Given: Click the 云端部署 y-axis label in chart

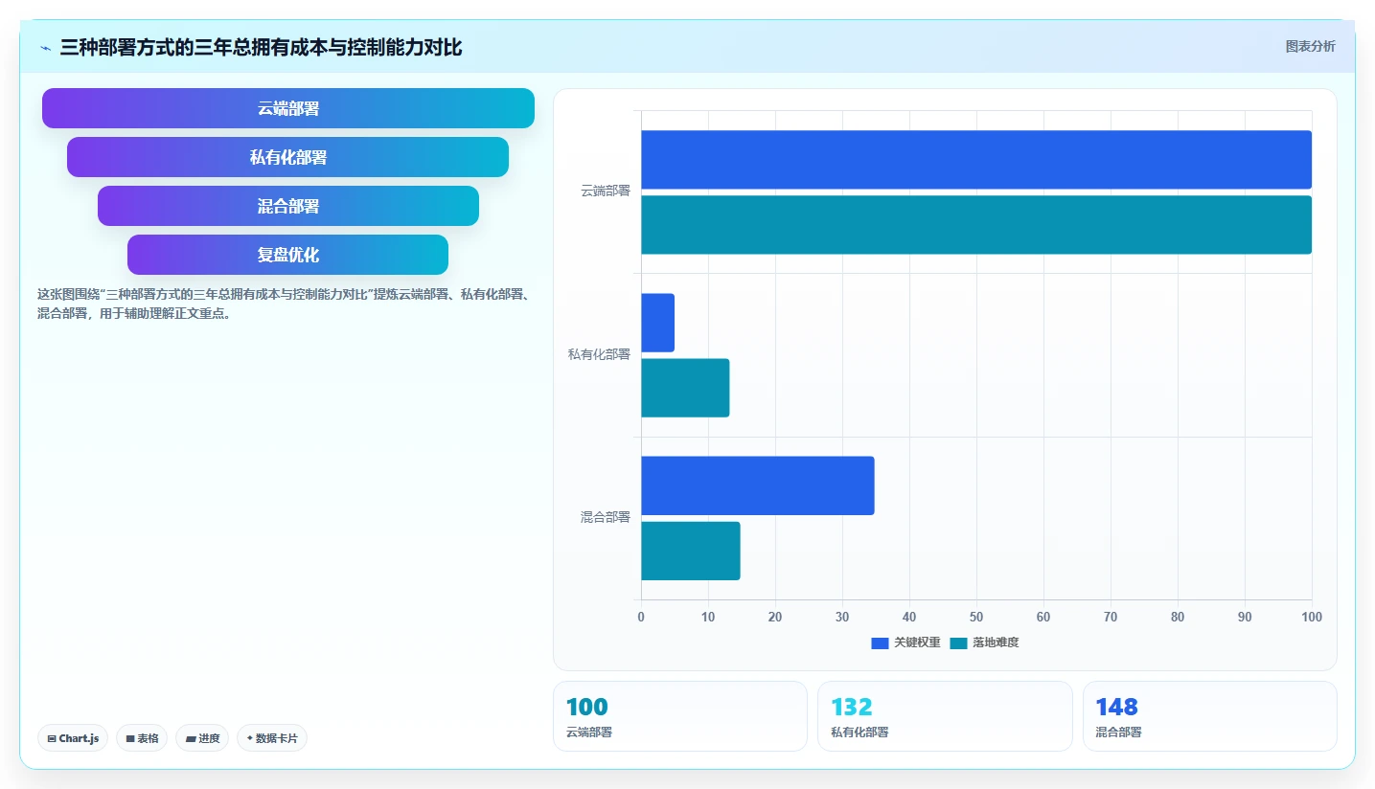Looking at the screenshot, I should pos(606,192).
